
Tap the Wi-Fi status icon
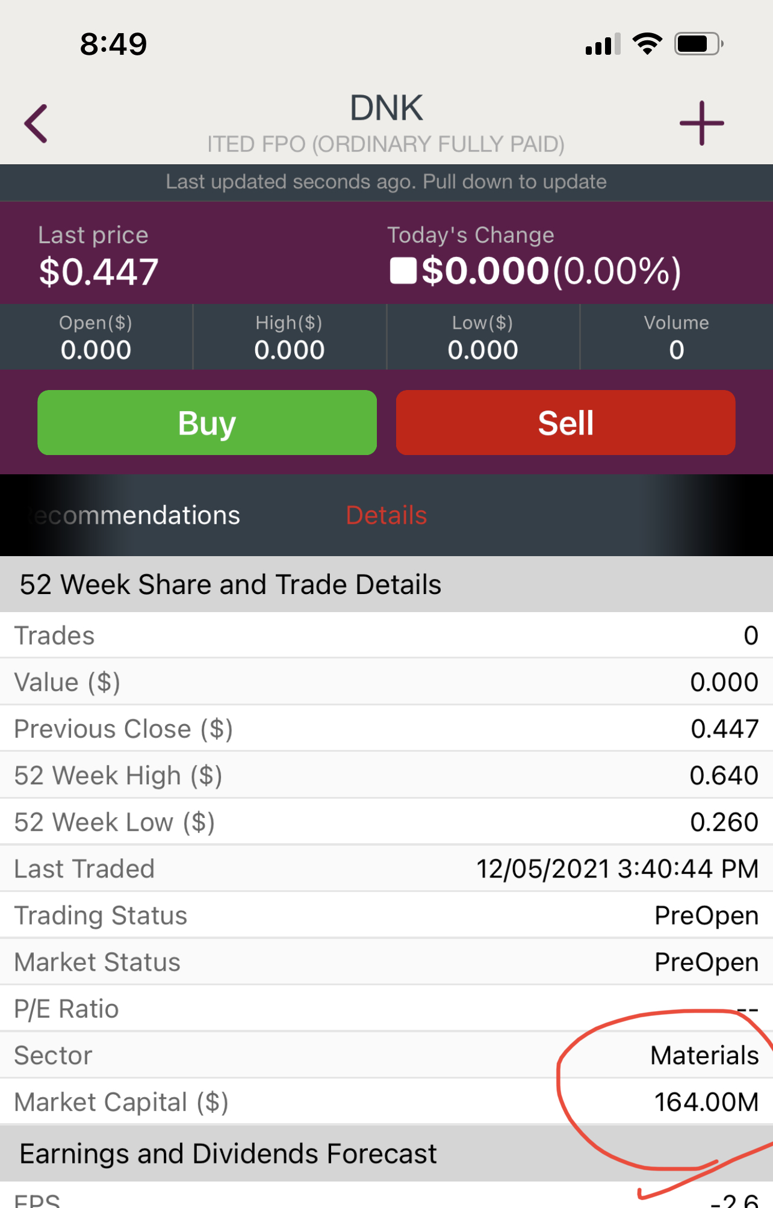tap(647, 44)
